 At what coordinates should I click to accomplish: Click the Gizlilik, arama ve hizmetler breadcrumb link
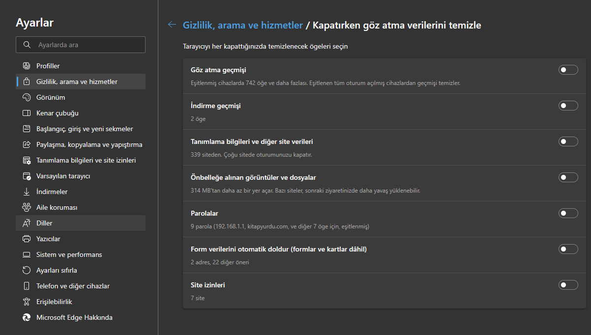(x=243, y=25)
